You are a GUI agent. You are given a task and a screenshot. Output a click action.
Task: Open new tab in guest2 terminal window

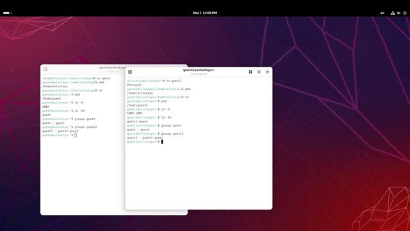[130, 72]
